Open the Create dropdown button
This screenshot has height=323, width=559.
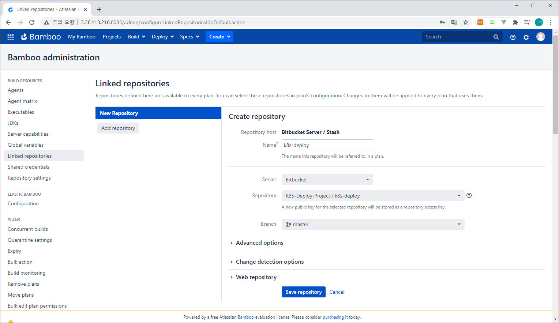tap(220, 37)
